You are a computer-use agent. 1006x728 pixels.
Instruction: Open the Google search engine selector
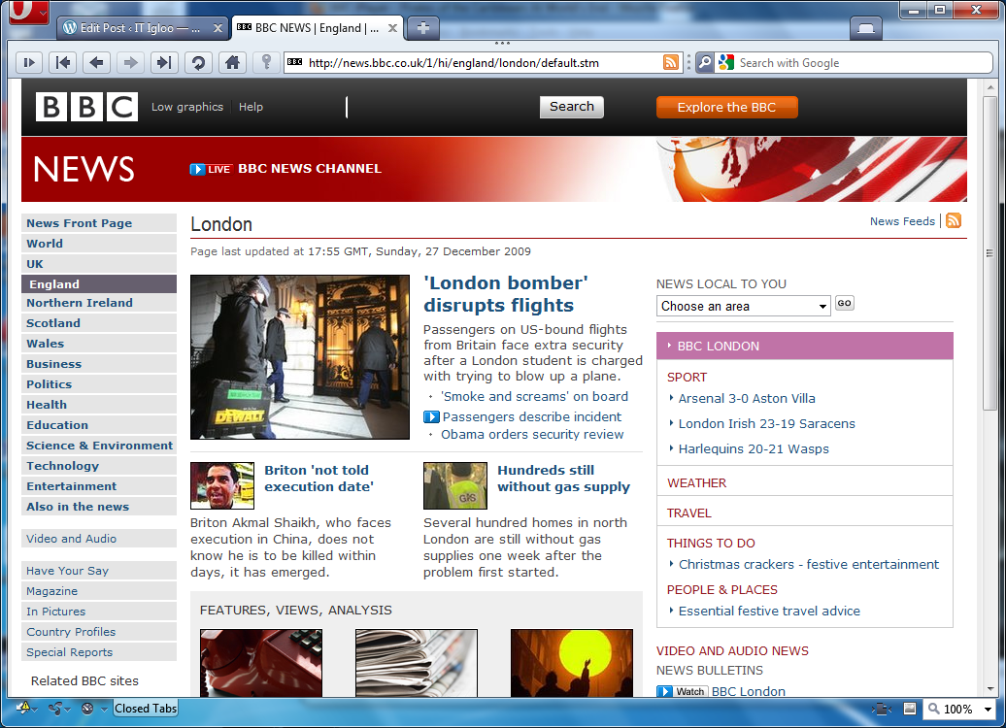(x=726, y=63)
